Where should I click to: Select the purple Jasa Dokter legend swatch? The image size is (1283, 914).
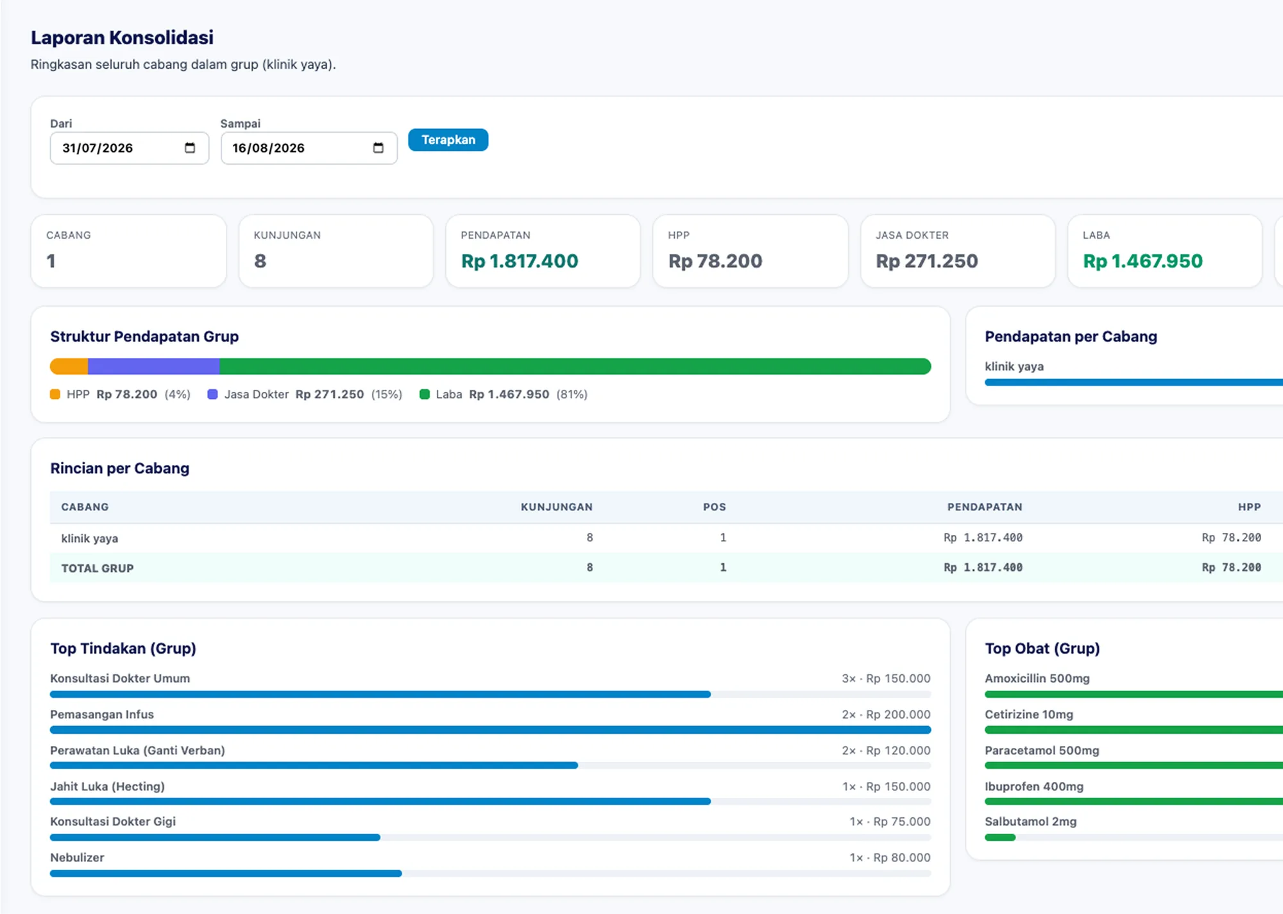[x=212, y=394]
